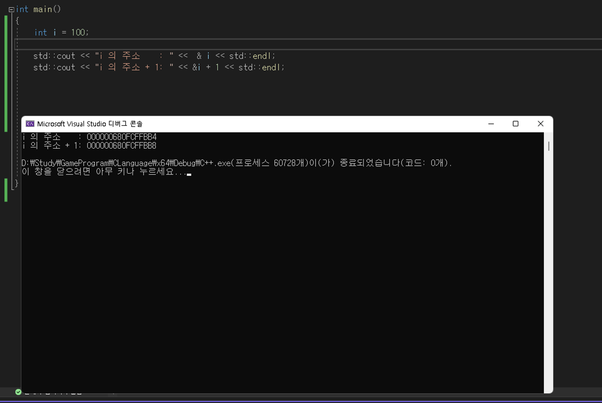Click the debug console app icon
Viewport: 602px width, 403px height.
coord(30,124)
